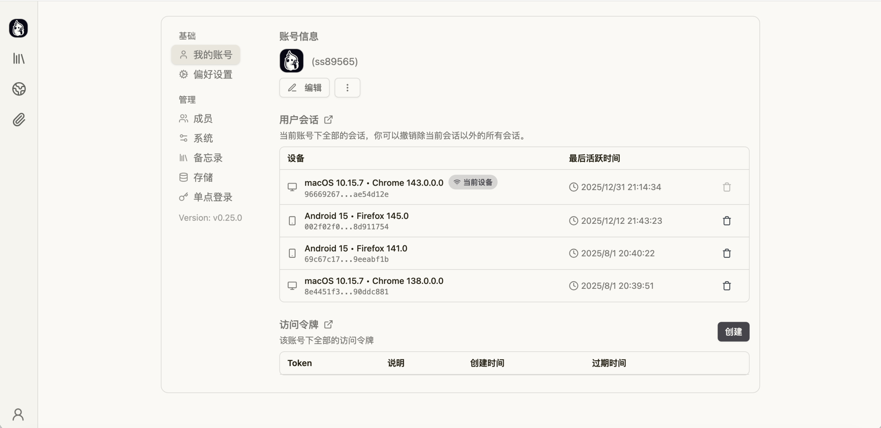Image resolution: width=881 pixels, height=428 pixels.
Task: Click the profile icon at the sidebar bottom
Action: (18, 414)
